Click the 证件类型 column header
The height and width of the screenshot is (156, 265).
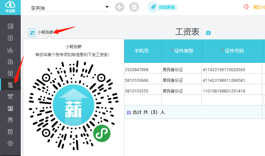(x=182, y=51)
